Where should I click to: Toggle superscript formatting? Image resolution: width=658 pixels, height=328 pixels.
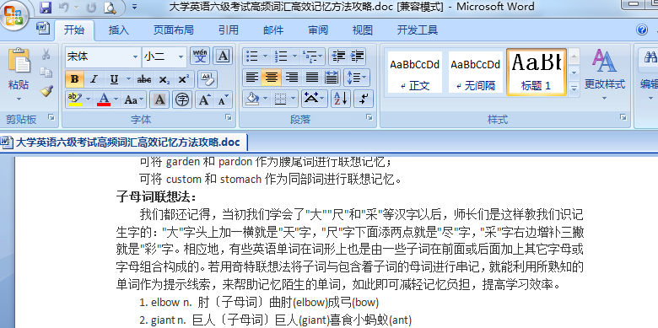[184, 79]
